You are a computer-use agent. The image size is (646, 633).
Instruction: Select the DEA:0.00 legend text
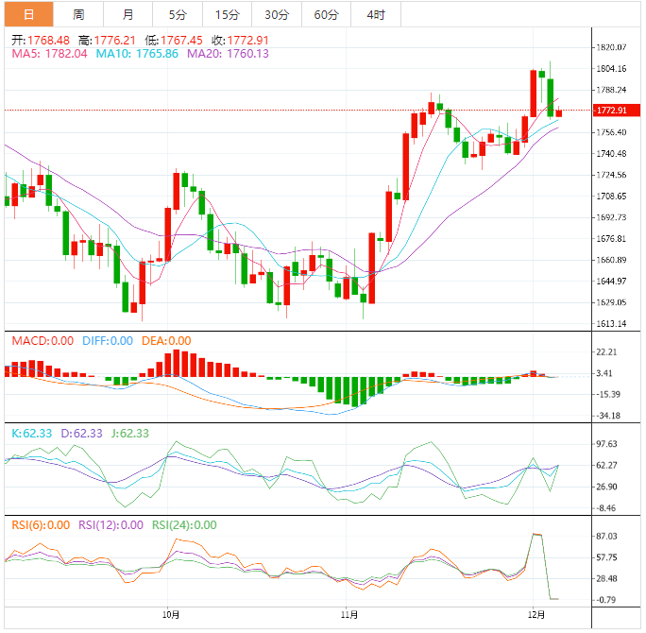click(166, 341)
